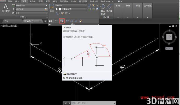Open the text style dialog launcher arrow
The image size is (180, 105).
[47, 17]
